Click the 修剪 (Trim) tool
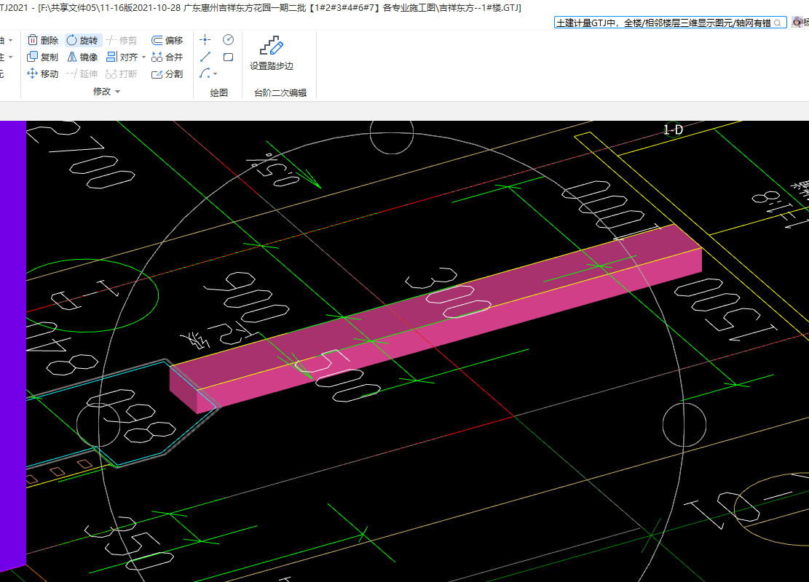Viewport: 809px width, 582px height. (x=122, y=40)
